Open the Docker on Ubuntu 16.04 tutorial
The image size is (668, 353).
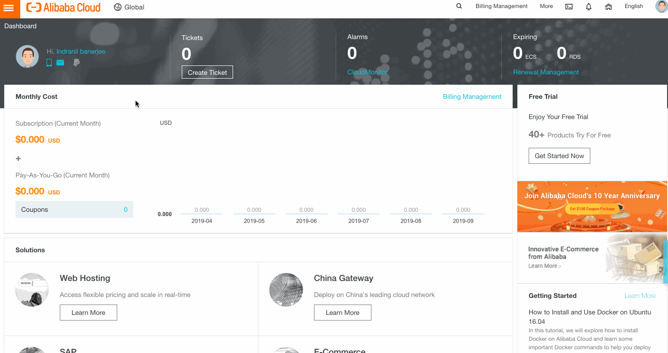pyautogui.click(x=590, y=317)
